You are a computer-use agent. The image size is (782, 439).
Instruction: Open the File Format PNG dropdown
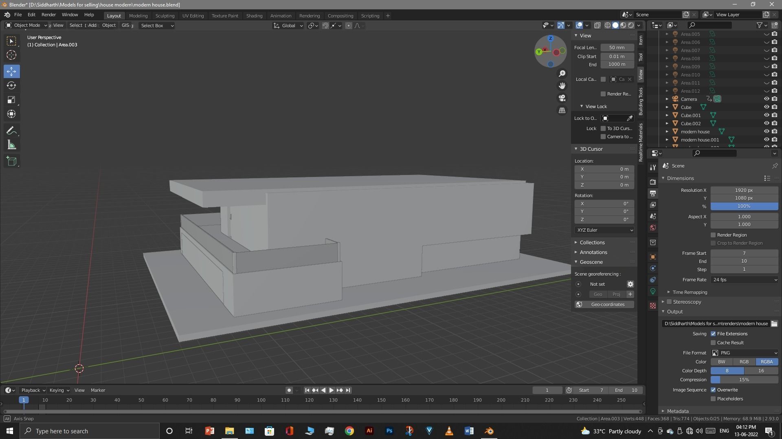coord(745,353)
